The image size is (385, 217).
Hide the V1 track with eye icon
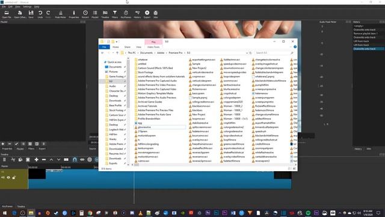pos(8,177)
